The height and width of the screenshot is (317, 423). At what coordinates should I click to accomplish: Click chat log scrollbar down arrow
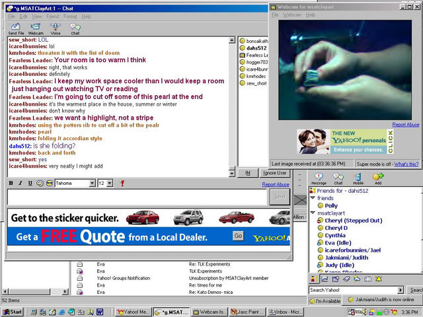pos(232,174)
